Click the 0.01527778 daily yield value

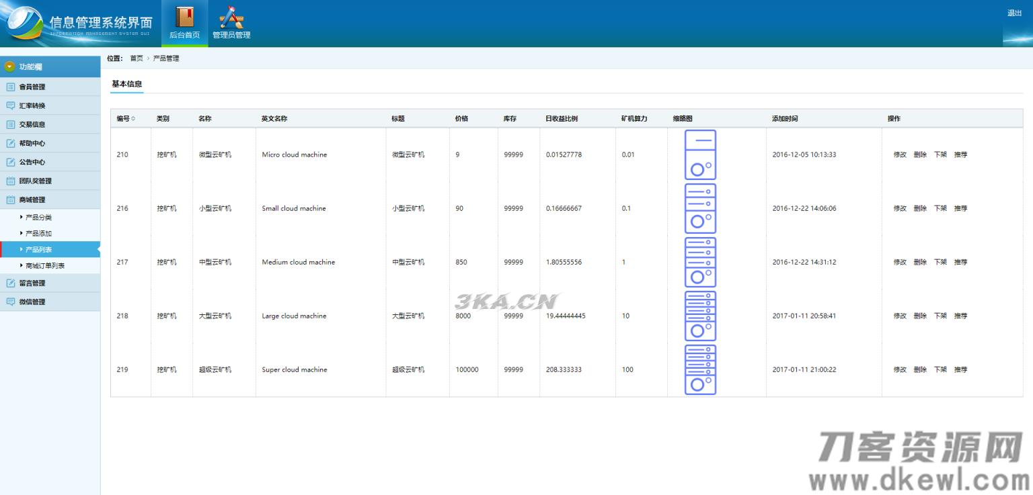click(x=564, y=154)
